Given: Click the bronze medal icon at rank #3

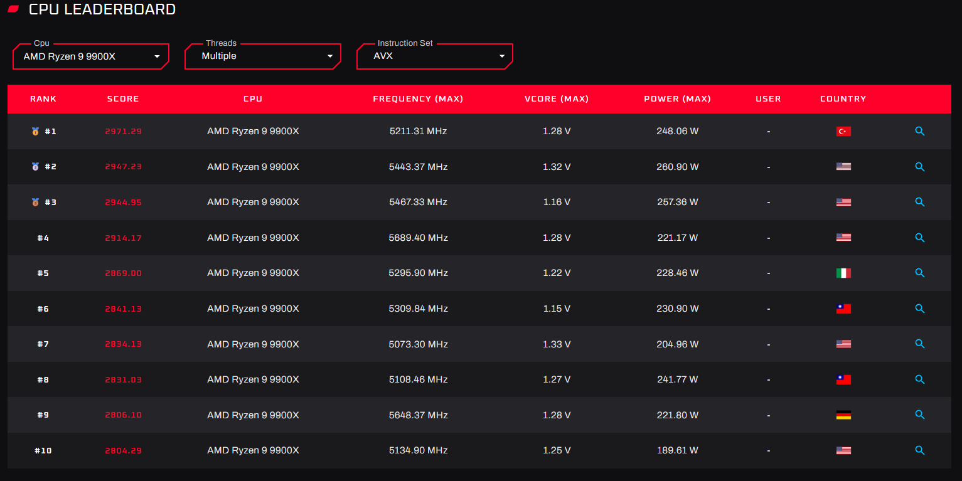Looking at the screenshot, I should (35, 202).
